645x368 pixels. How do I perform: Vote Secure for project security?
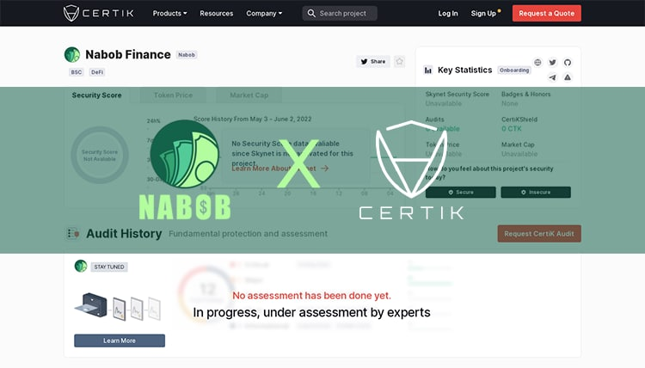point(461,192)
